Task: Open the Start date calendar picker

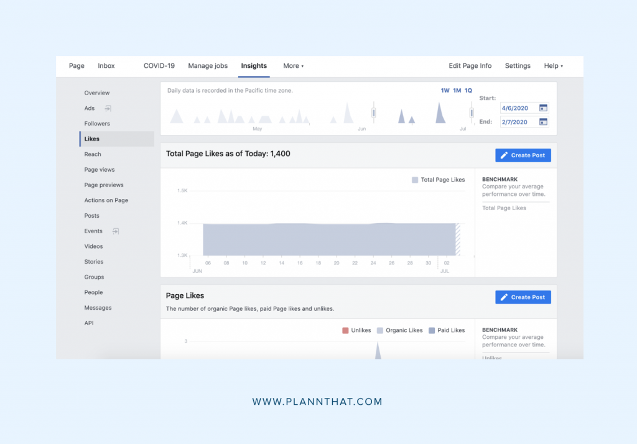Action: point(544,107)
